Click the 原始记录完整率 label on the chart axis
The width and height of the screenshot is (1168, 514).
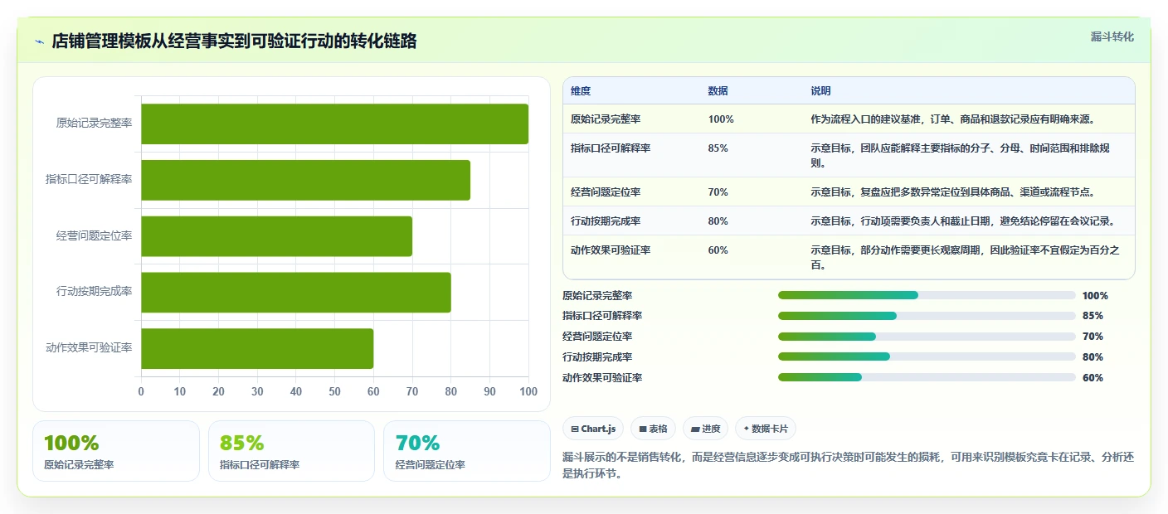tap(94, 124)
